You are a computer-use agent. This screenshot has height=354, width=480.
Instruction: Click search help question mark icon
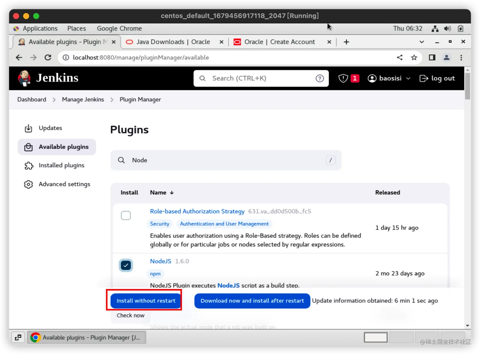320,78
